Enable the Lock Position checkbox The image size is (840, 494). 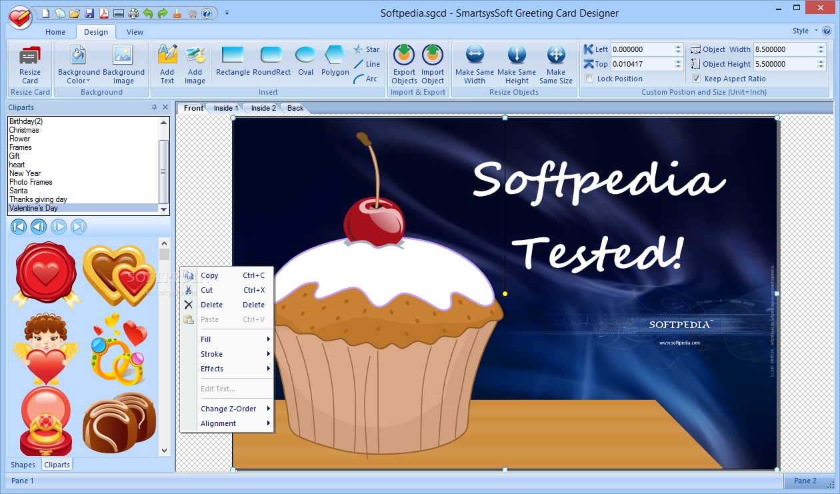tap(589, 79)
